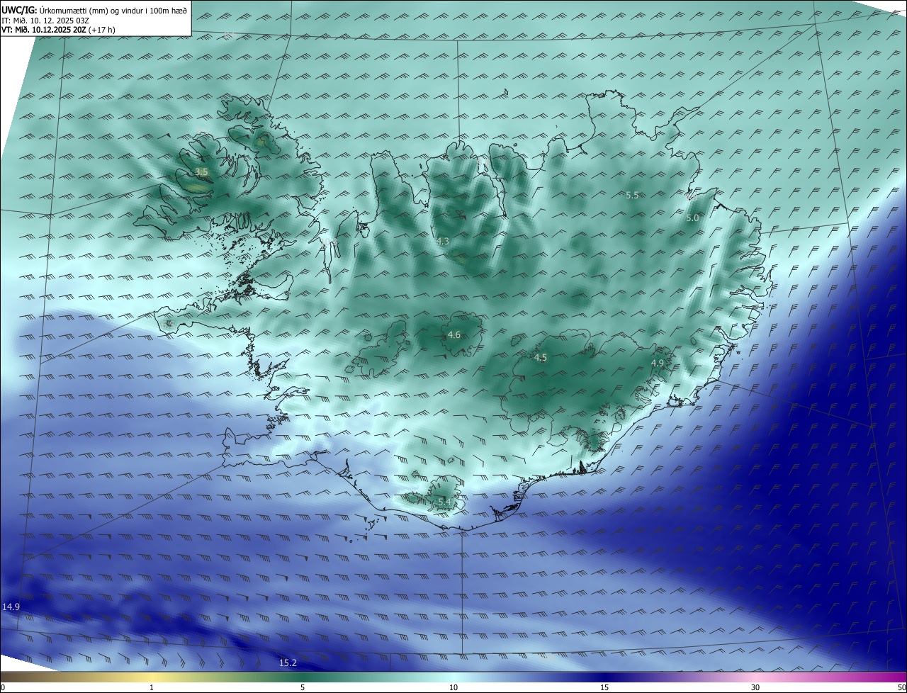Click the 1 tick label on the color scale
This screenshot has width=907, height=693.
point(152,687)
